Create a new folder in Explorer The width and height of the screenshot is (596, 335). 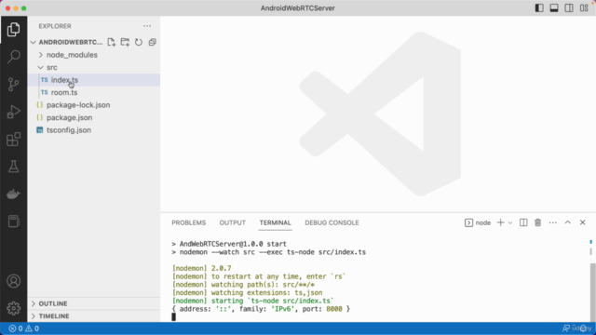[125, 42]
